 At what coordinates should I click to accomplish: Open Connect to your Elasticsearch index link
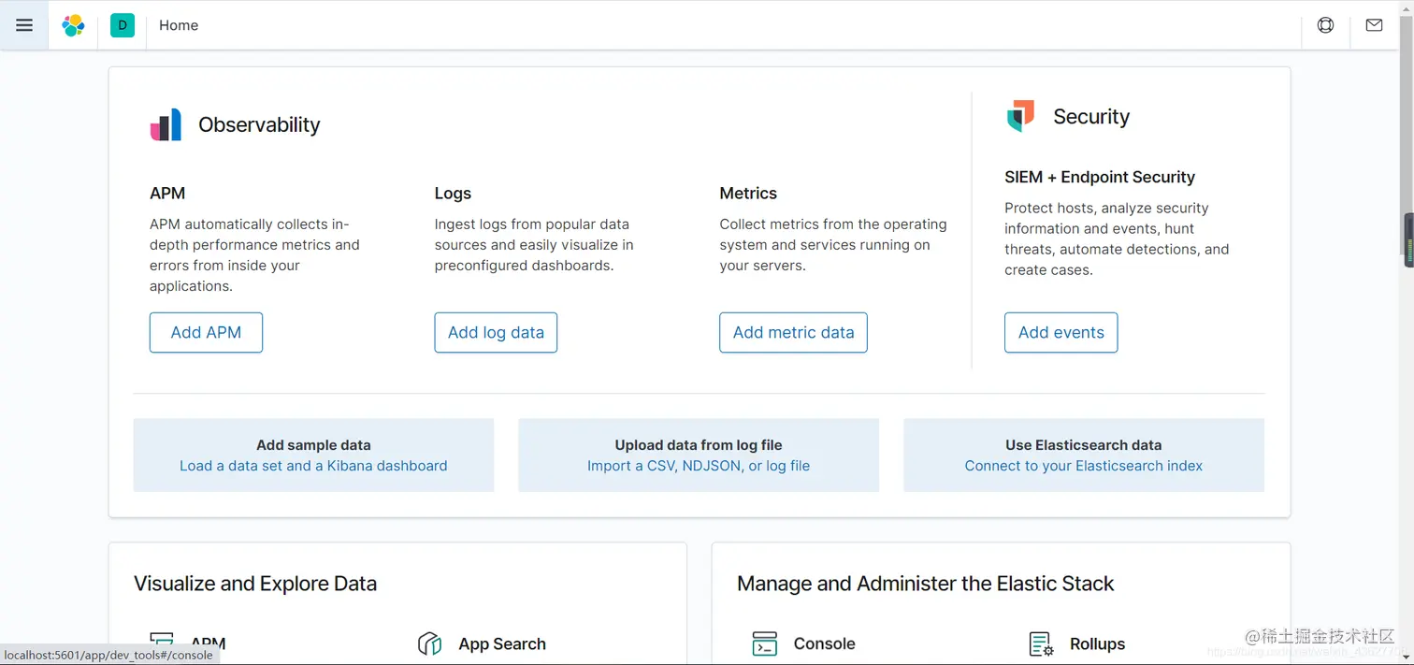pyautogui.click(x=1084, y=466)
